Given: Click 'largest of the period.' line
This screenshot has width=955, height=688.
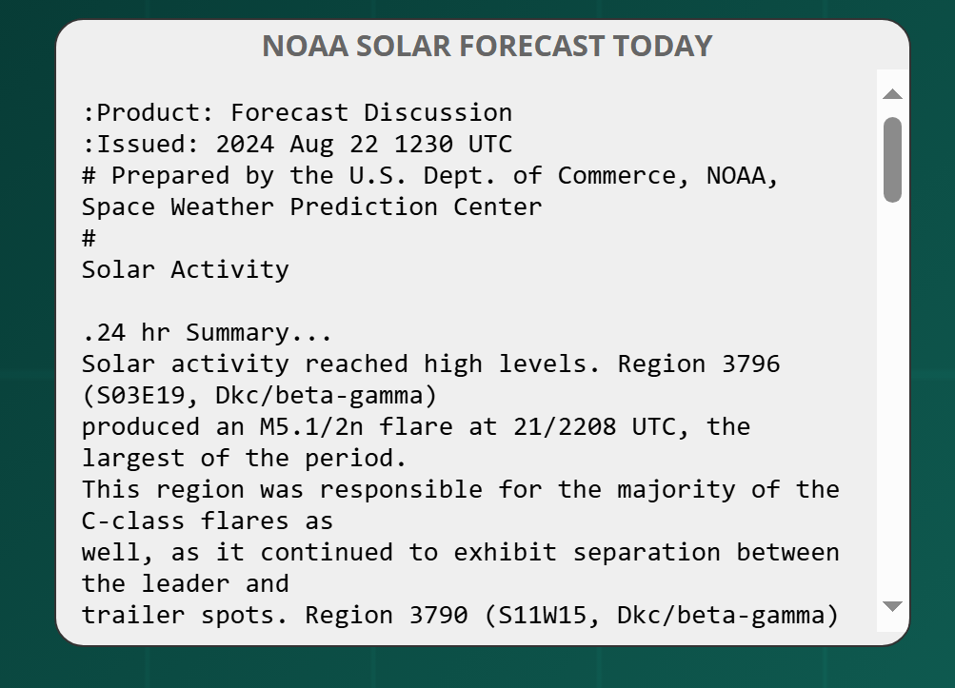Looking at the screenshot, I should coord(245,459).
